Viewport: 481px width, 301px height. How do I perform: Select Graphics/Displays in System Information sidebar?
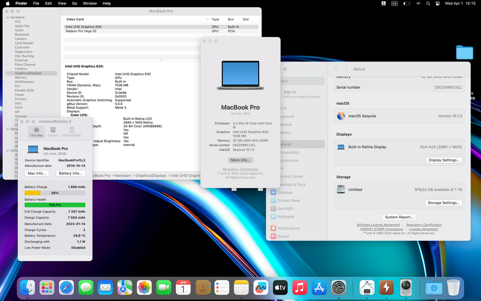coord(32,73)
